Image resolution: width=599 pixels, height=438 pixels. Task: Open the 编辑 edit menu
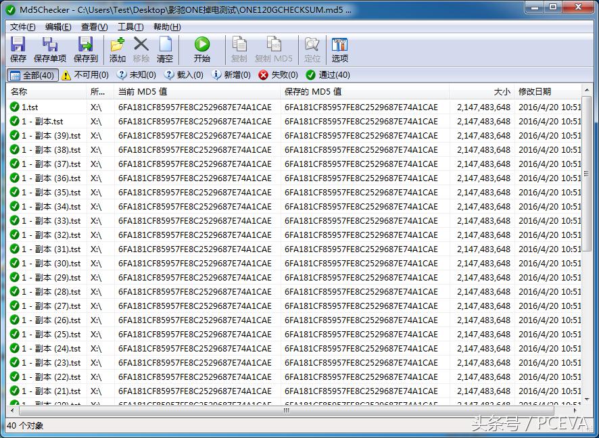point(57,26)
